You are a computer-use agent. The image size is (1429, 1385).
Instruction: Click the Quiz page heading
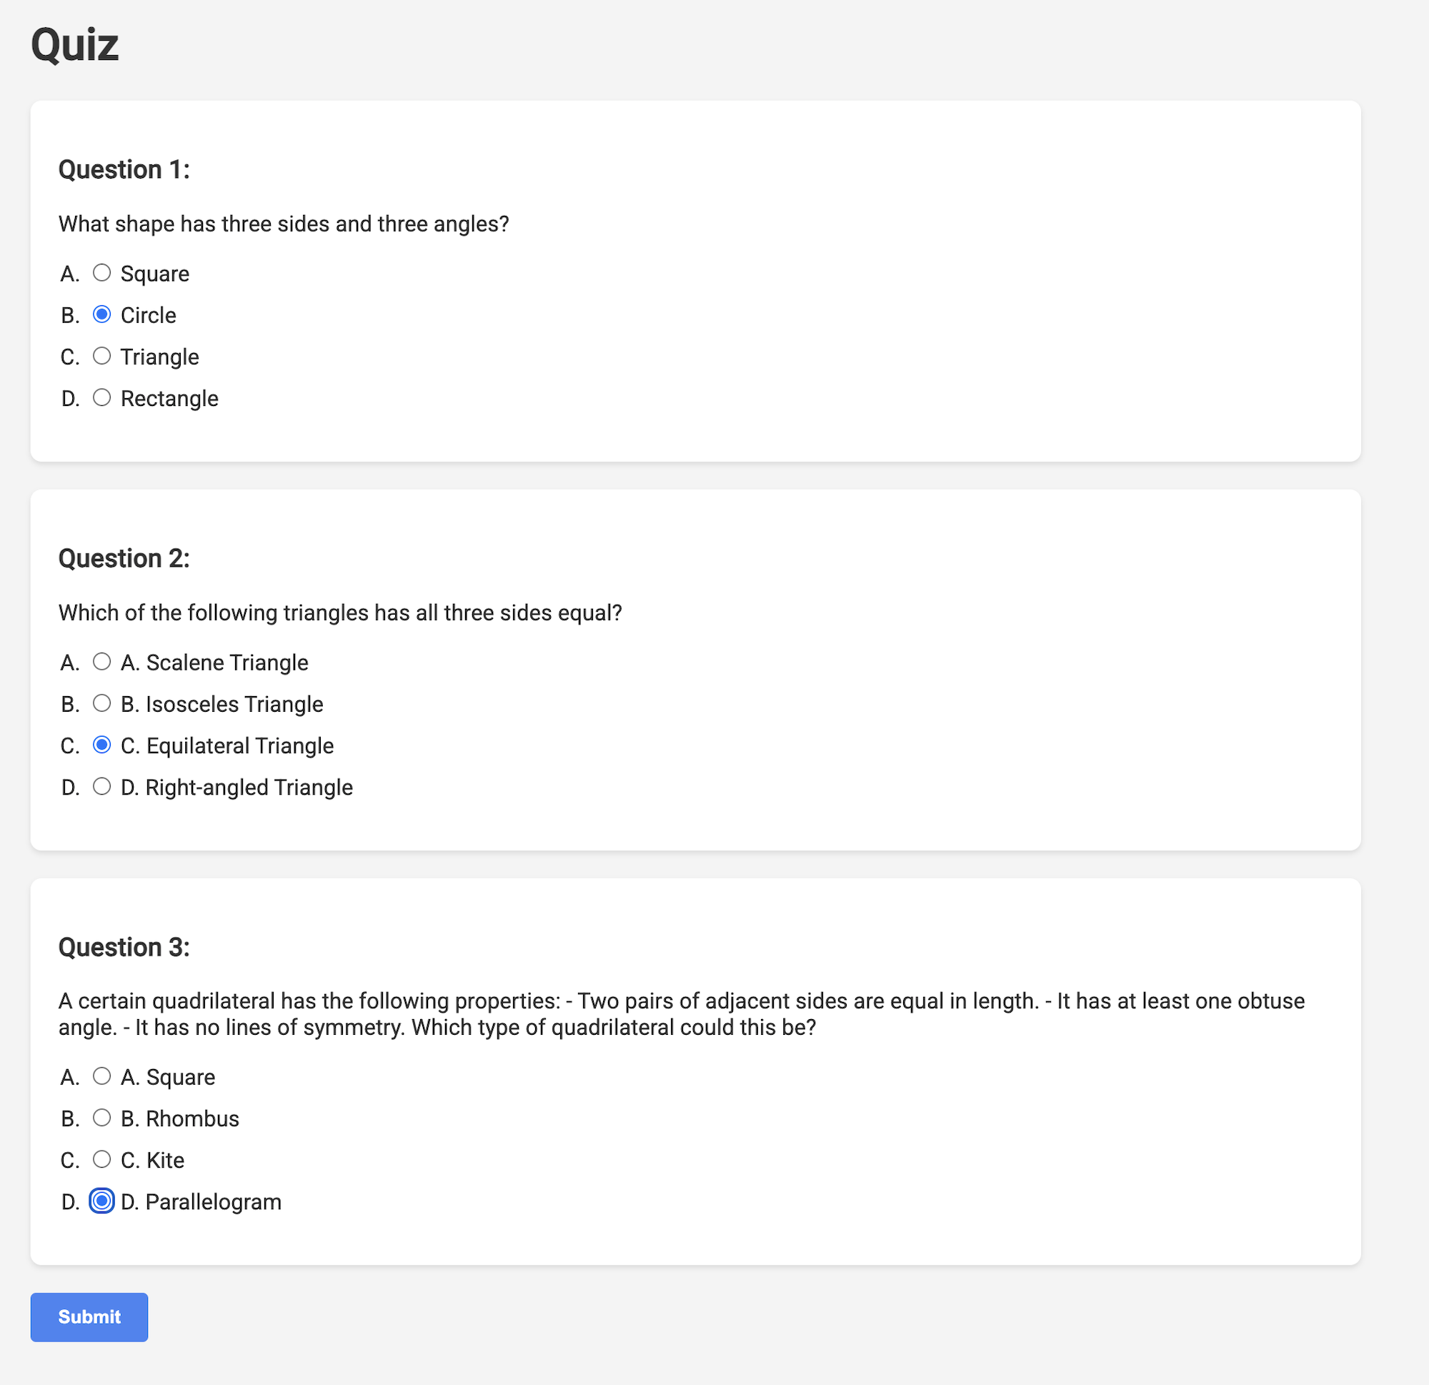74,45
